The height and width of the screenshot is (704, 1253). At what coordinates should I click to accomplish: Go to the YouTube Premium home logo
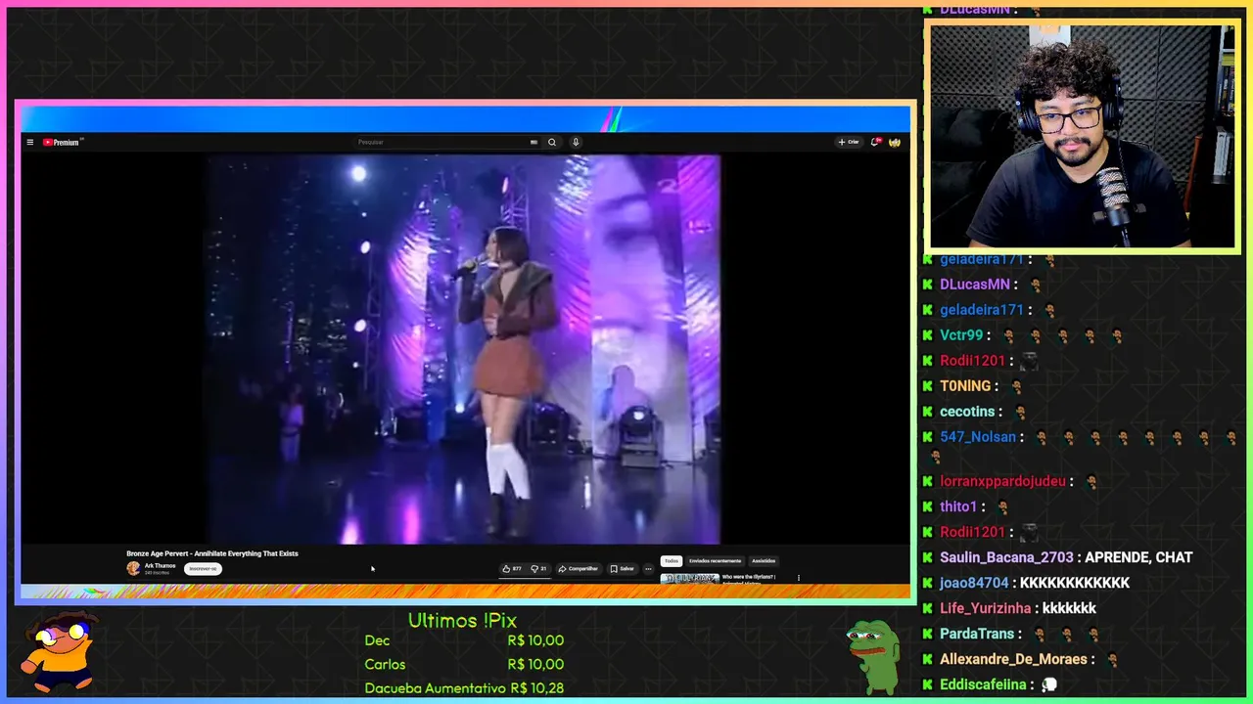tap(62, 142)
